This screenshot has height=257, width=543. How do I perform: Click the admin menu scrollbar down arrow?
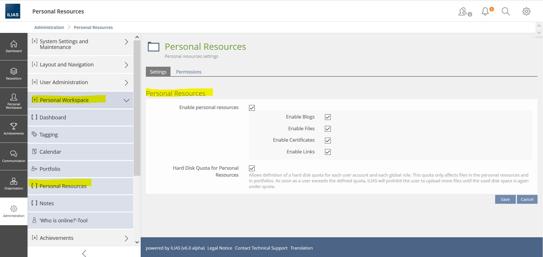point(137,242)
